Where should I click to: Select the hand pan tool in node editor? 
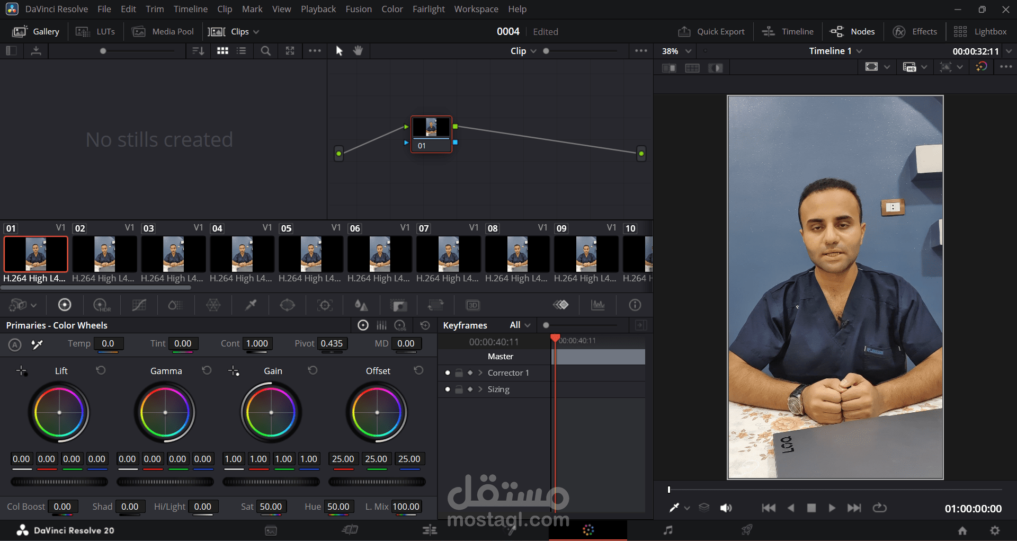(x=358, y=50)
